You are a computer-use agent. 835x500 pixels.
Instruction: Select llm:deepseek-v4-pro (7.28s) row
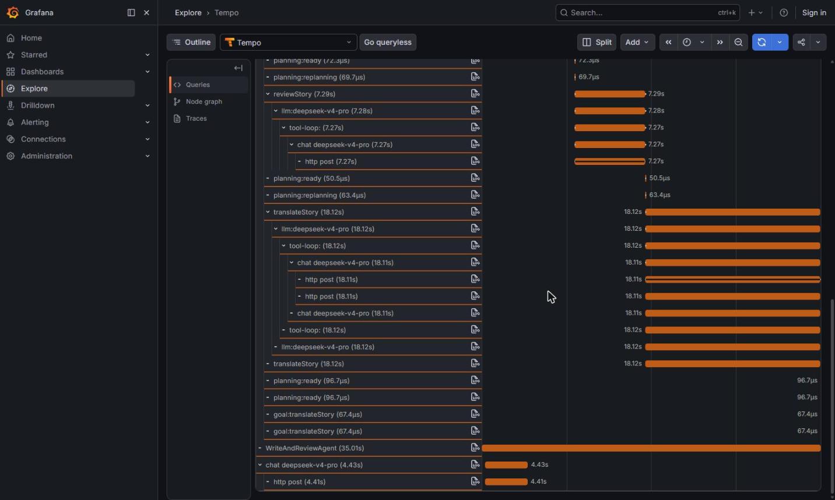pos(377,111)
